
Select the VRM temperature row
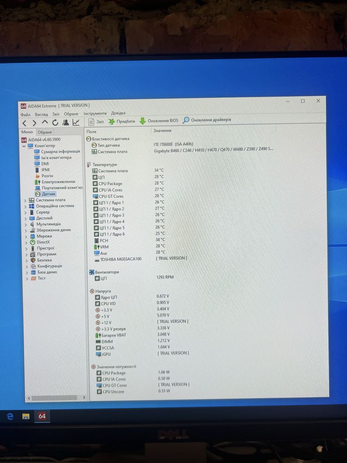(x=130, y=247)
